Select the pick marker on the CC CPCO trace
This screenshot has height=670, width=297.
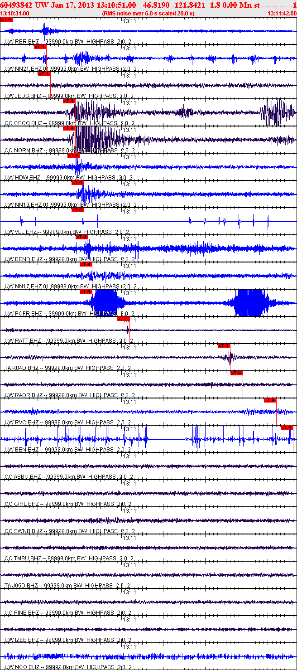click(69, 101)
